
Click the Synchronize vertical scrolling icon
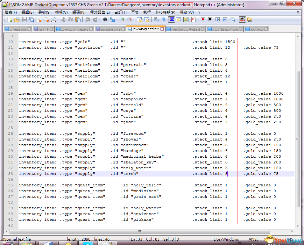tap(139, 19)
